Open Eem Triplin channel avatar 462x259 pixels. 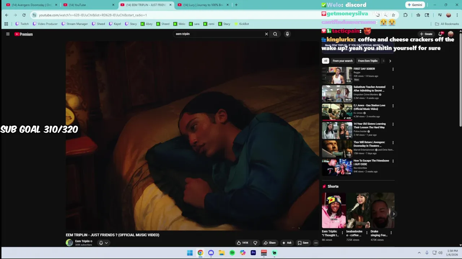point(69,243)
